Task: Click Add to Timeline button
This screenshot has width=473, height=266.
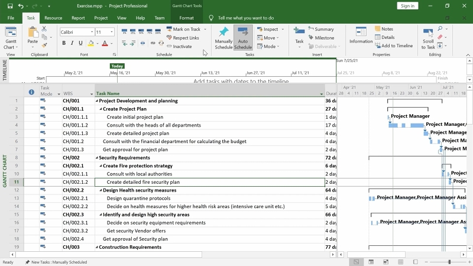Action: (394, 46)
